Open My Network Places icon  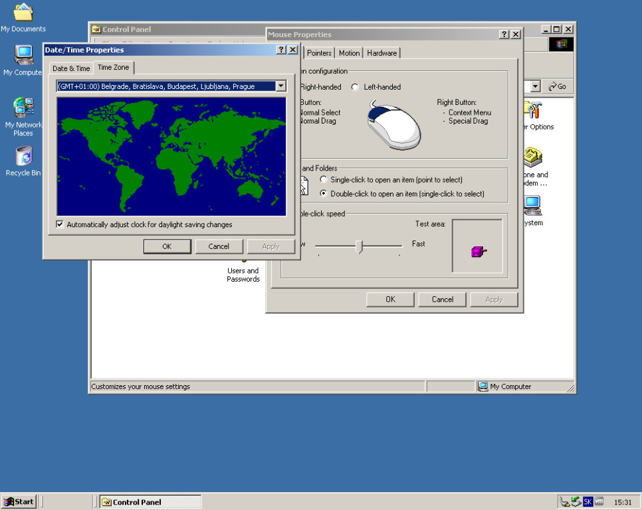point(23,108)
